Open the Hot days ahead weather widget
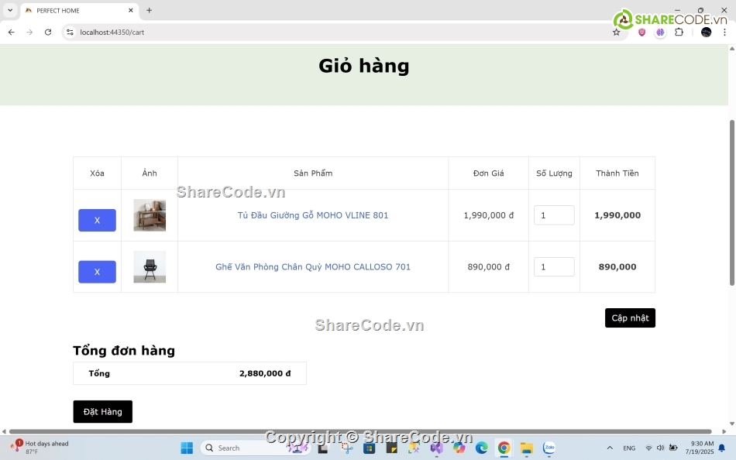The height and width of the screenshot is (460, 736). point(40,448)
